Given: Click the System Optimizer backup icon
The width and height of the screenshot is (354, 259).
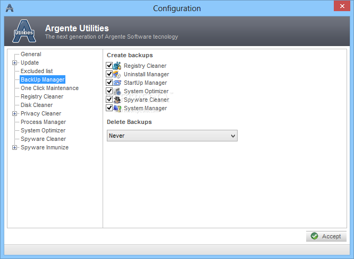Looking at the screenshot, I should point(117,91).
